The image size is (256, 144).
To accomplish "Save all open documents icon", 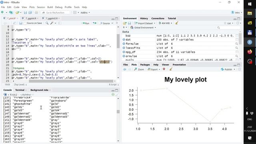I will [x=30, y=12].
